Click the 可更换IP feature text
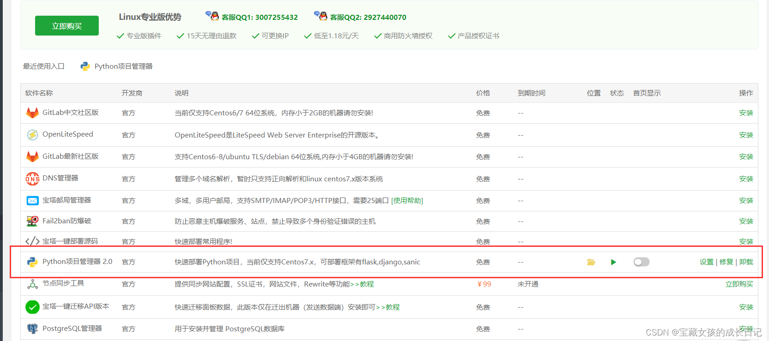769x341 pixels. tap(275, 36)
